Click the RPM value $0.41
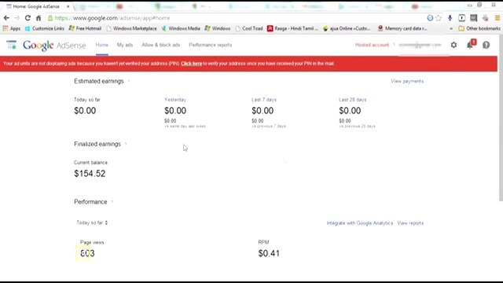Screen dimensions: 503x283 (269, 253)
